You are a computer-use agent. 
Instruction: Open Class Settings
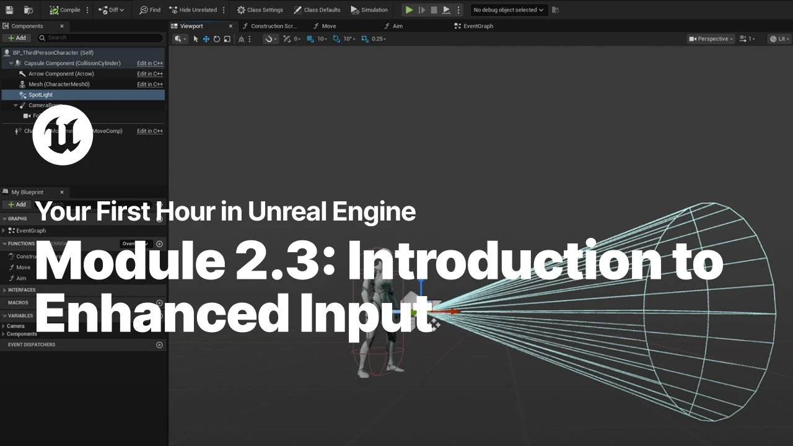260,10
